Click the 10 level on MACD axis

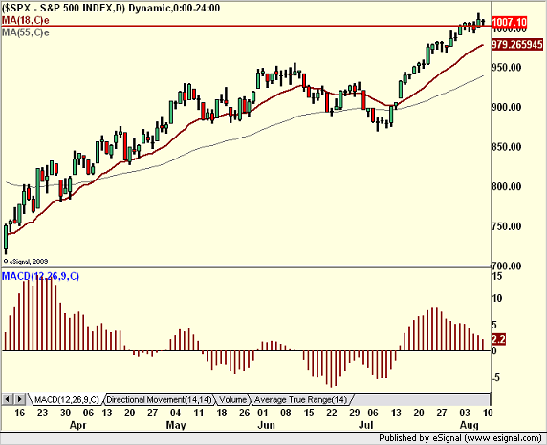(497, 298)
